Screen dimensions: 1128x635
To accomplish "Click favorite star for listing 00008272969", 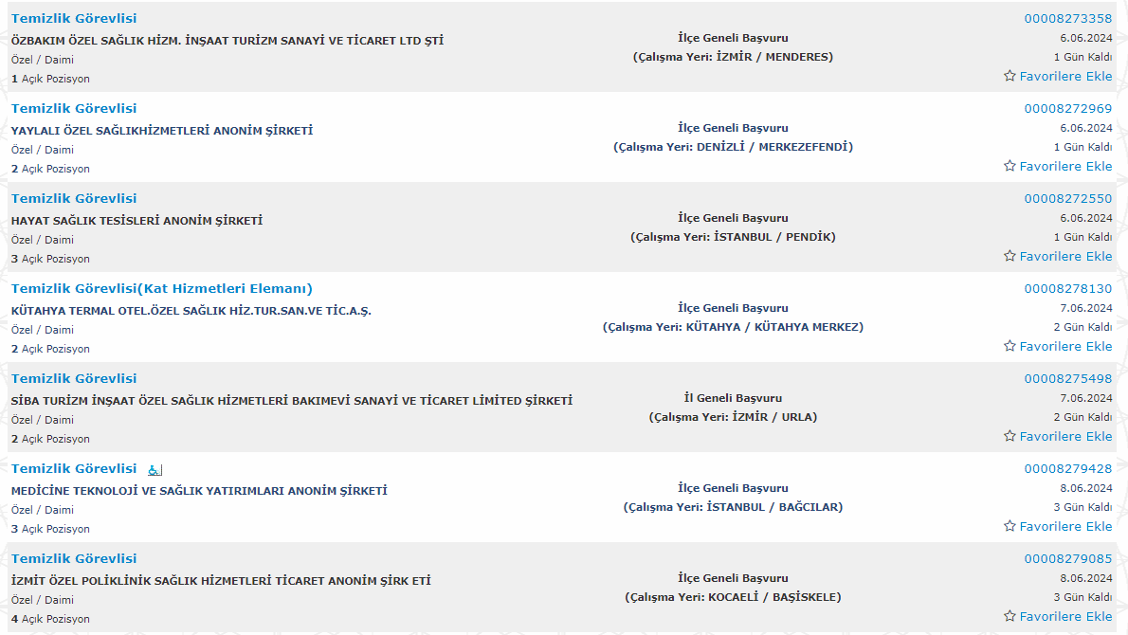I will pyautogui.click(x=1010, y=166).
